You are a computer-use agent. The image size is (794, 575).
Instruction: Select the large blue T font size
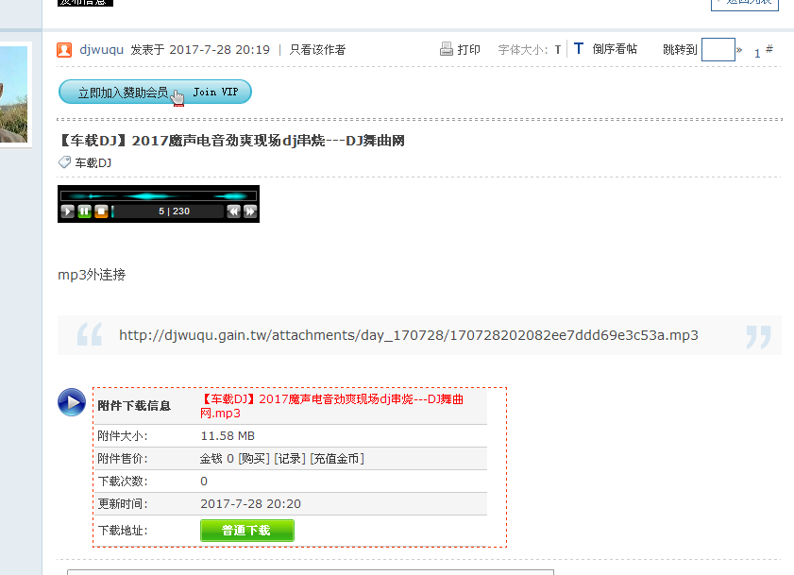tap(579, 49)
